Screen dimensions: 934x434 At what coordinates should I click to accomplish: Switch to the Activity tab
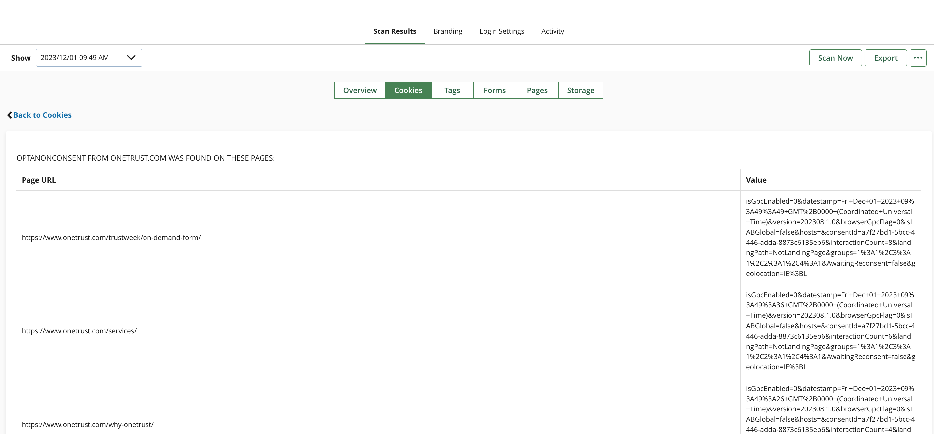click(552, 31)
